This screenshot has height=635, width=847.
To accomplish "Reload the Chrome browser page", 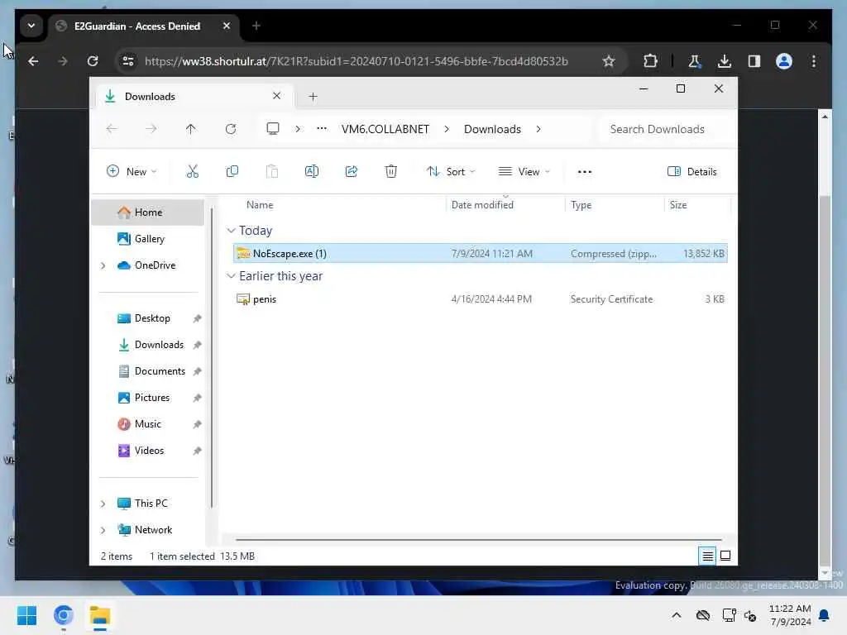I will (x=93, y=61).
